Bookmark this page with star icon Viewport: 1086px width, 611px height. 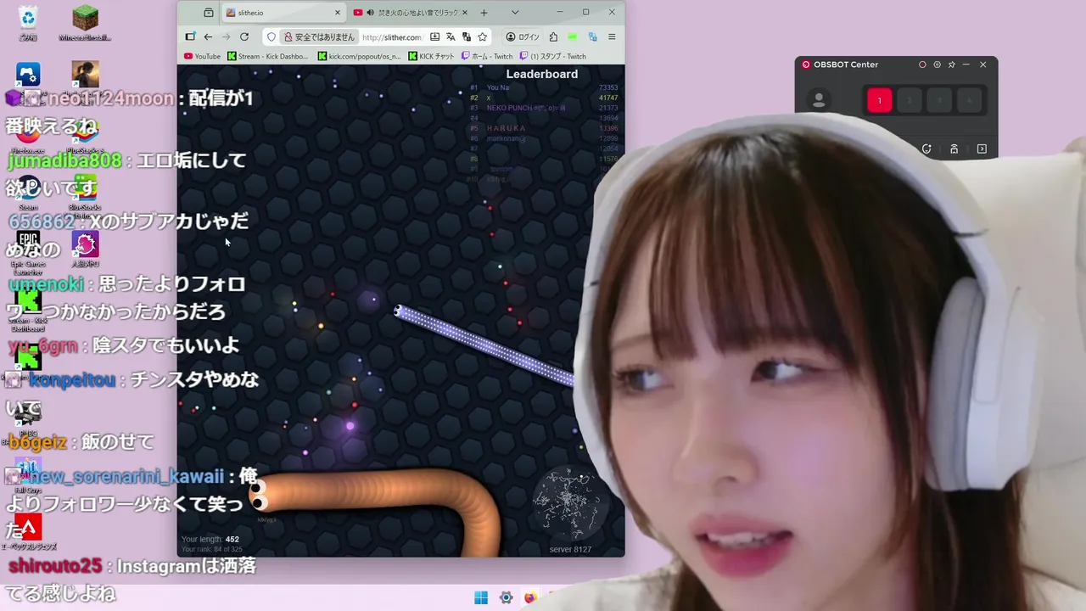[x=482, y=37]
